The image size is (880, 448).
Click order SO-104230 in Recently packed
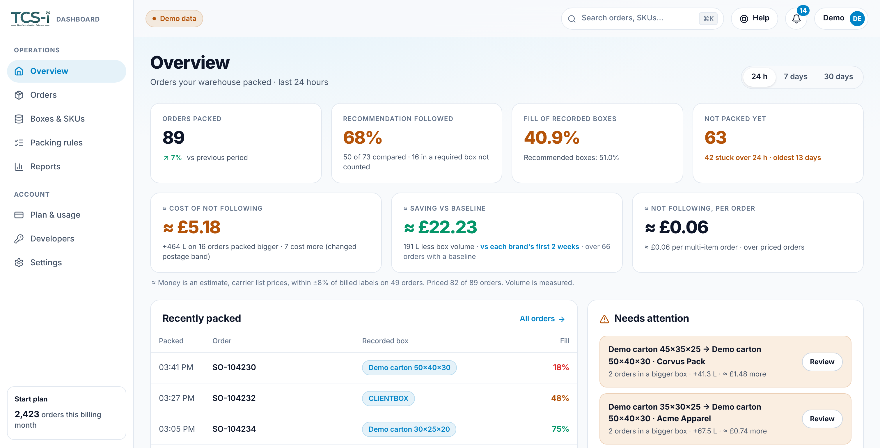(x=234, y=367)
